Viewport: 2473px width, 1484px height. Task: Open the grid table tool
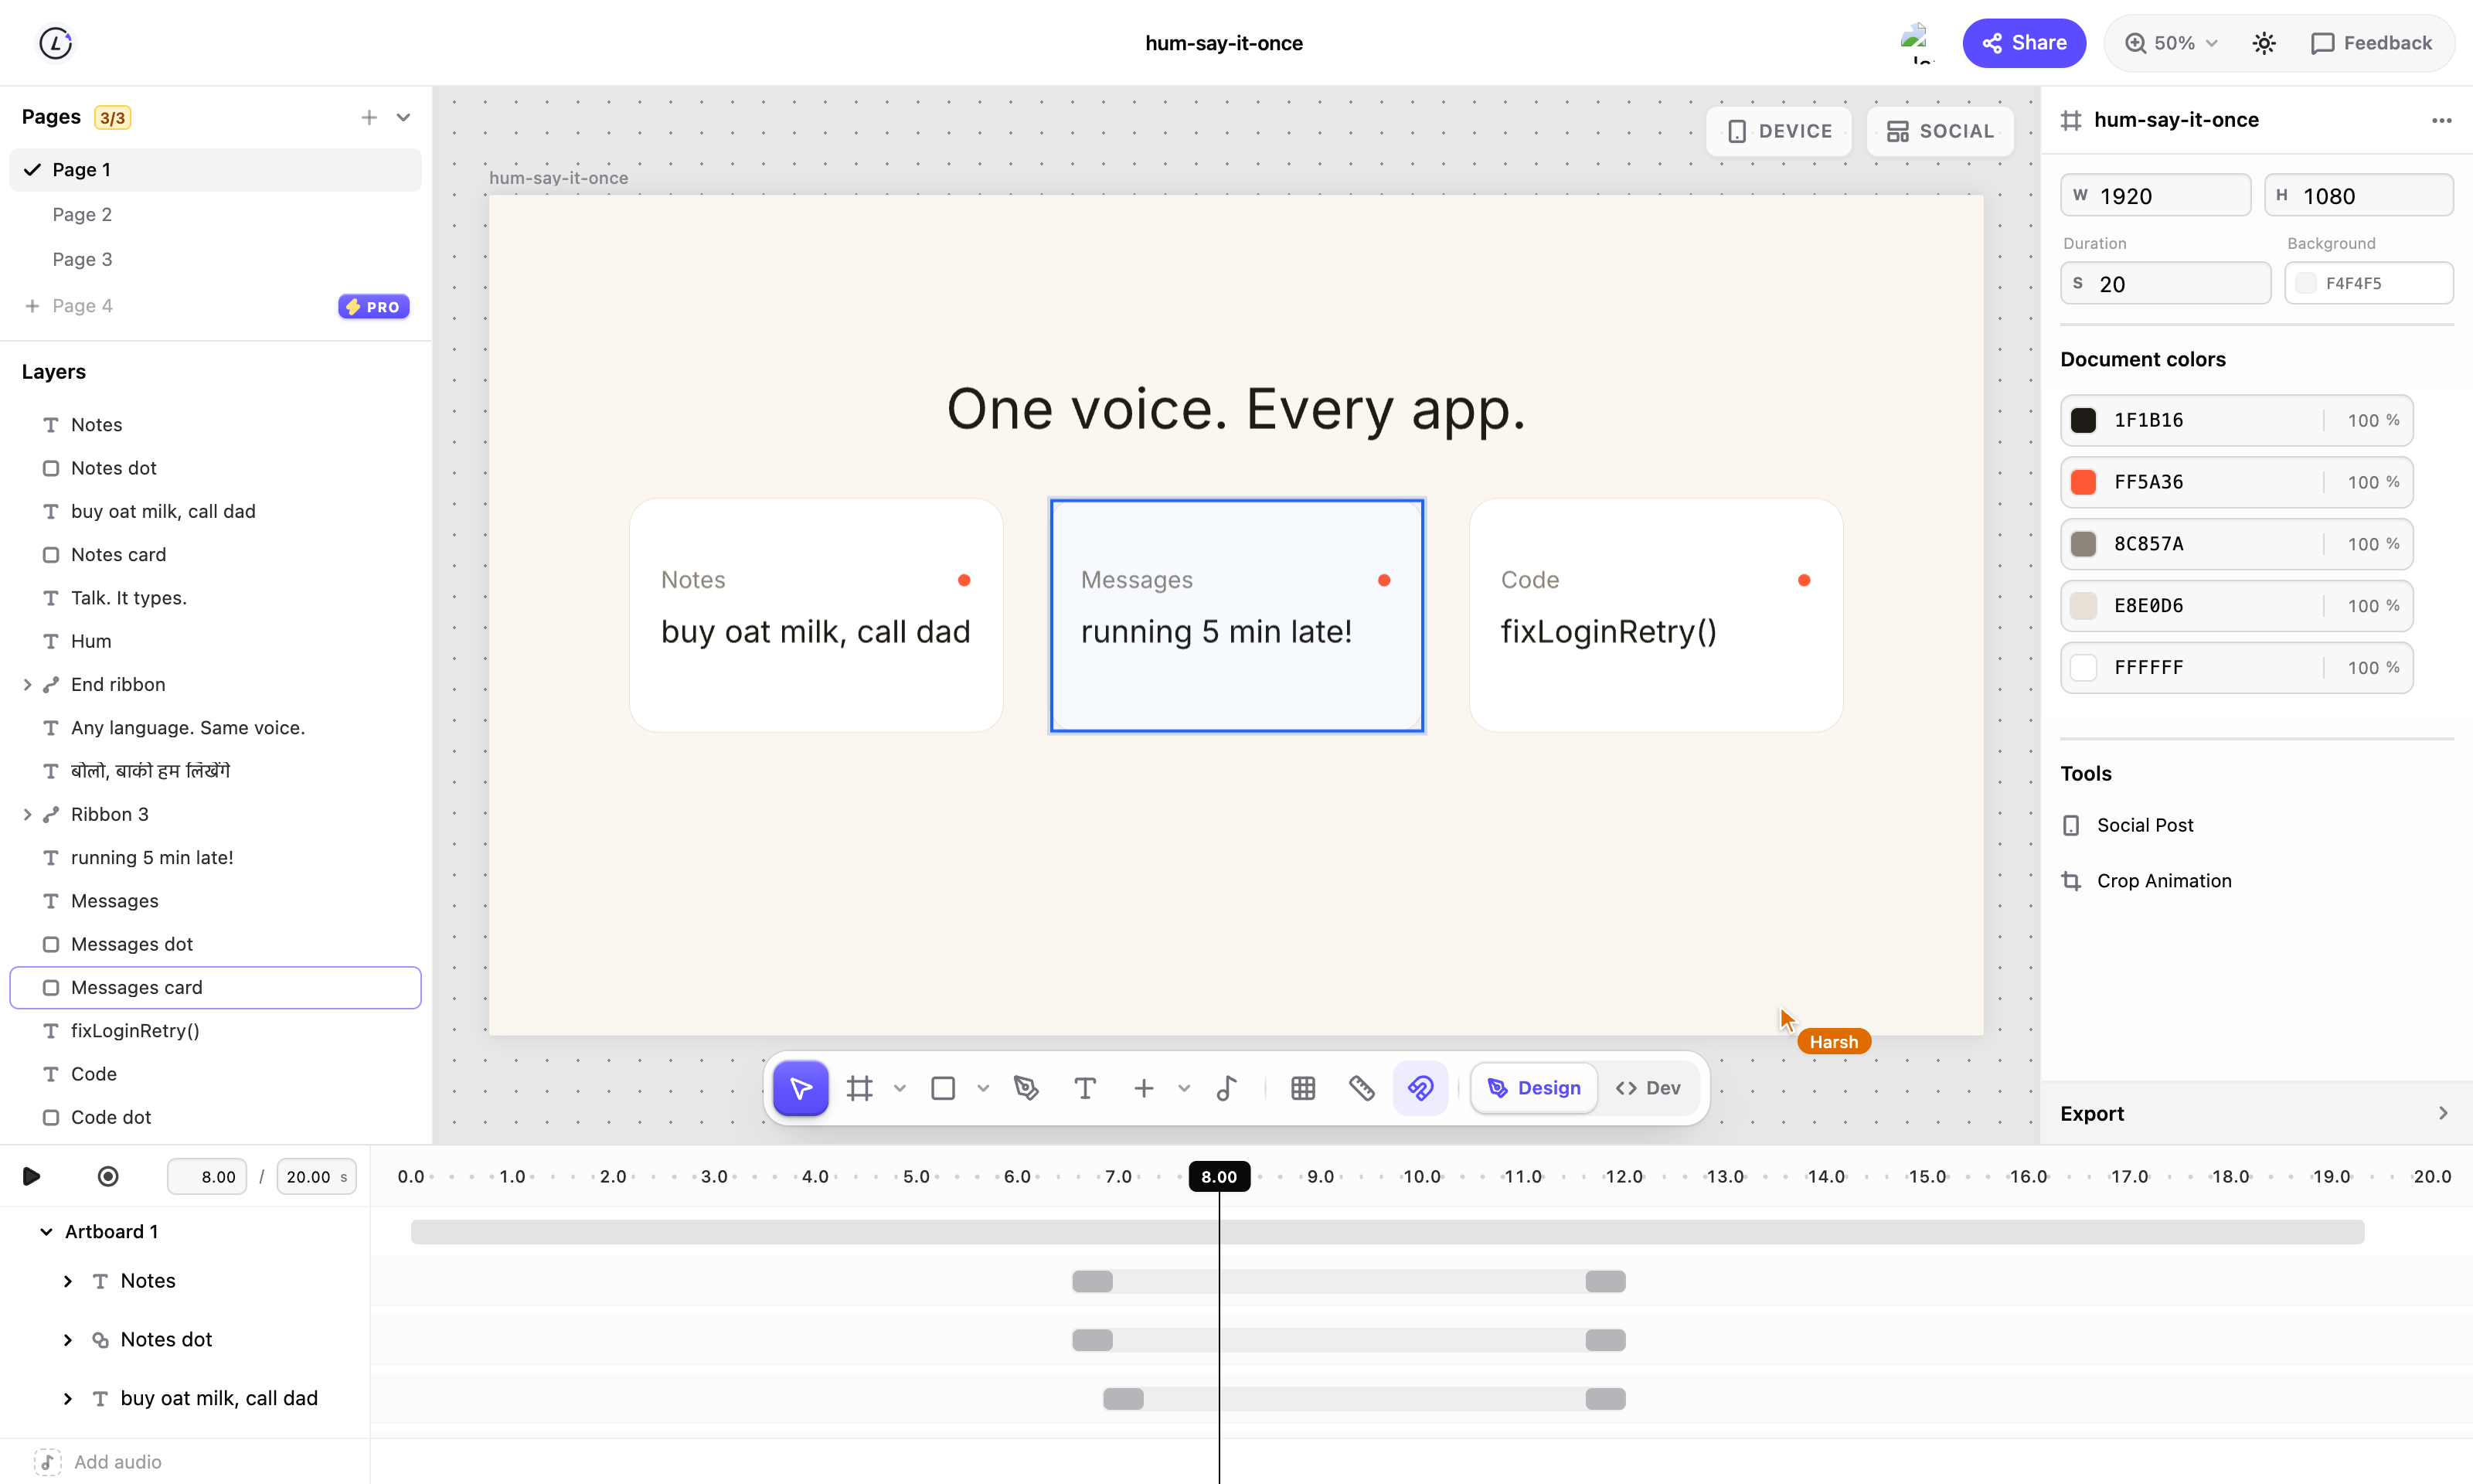click(1302, 1088)
